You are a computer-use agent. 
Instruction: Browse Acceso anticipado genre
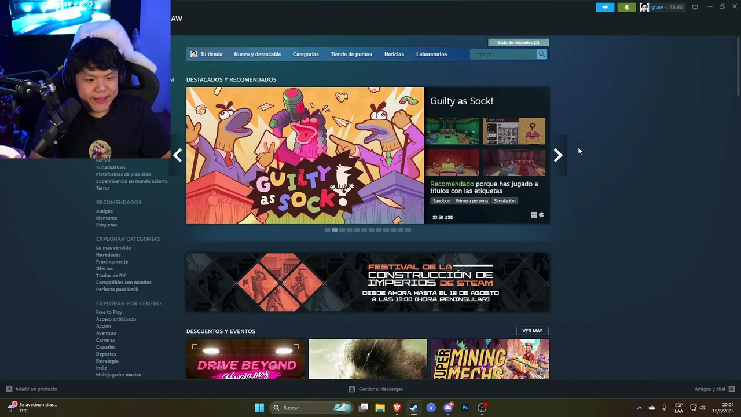[116, 319]
